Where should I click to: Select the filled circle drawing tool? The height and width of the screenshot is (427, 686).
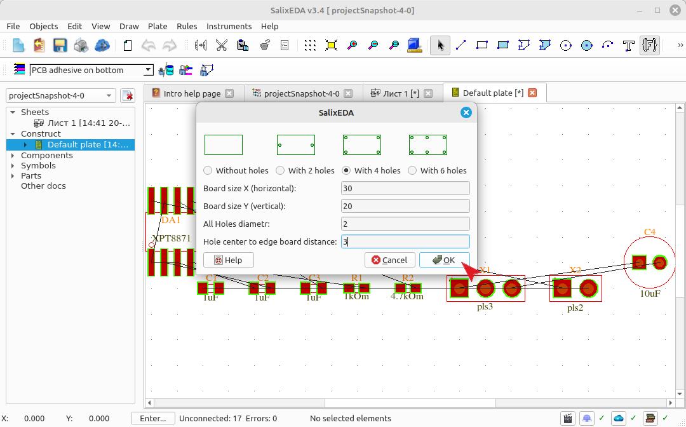click(x=587, y=45)
